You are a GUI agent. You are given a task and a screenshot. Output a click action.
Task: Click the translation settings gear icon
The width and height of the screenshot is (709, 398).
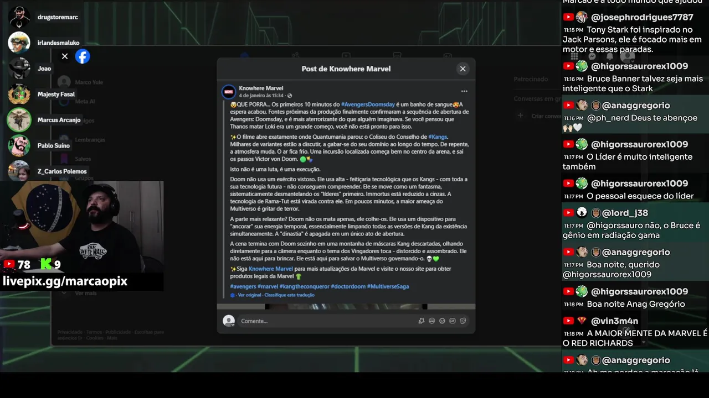click(232, 295)
